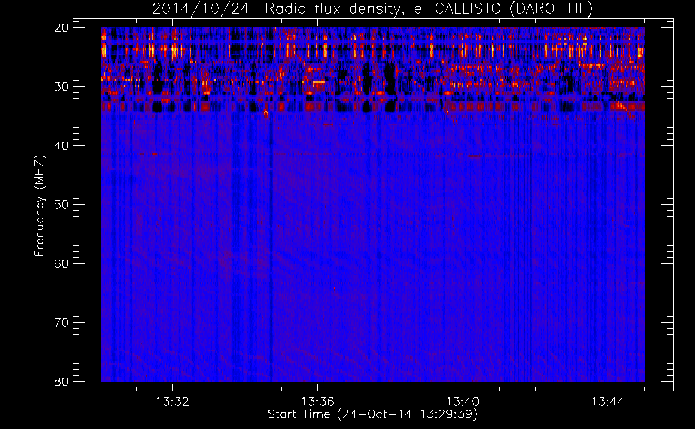The width and height of the screenshot is (695, 429).
Task: Click the 13:32 time tick label
Action: (172, 402)
